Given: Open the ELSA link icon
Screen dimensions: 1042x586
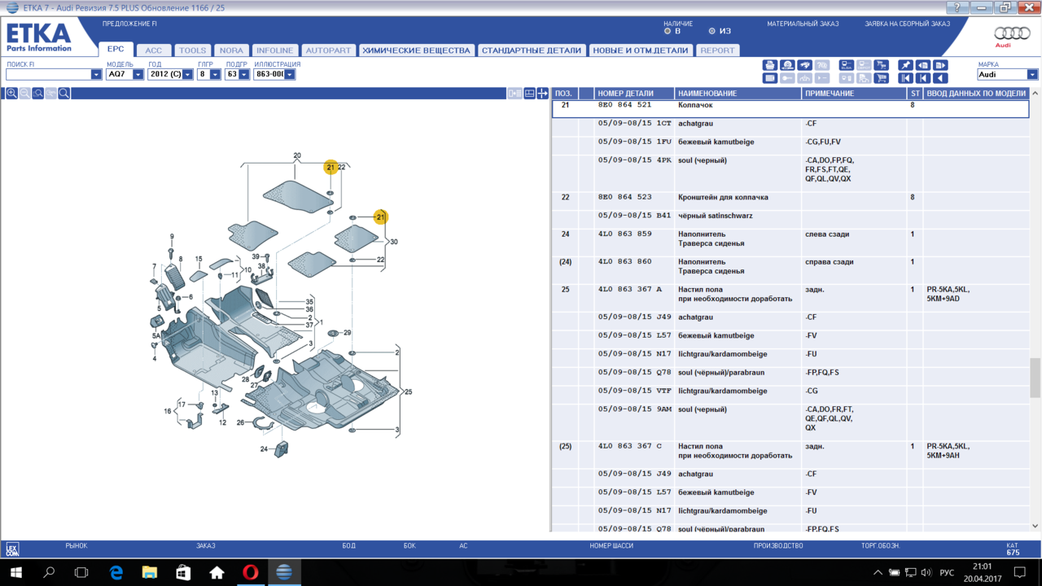Looking at the screenshot, I should 847,65.
